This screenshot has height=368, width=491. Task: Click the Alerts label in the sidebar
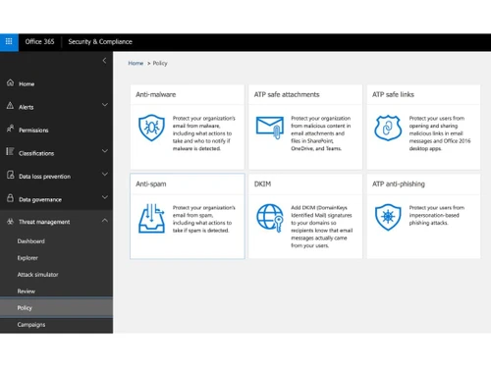[27, 107]
